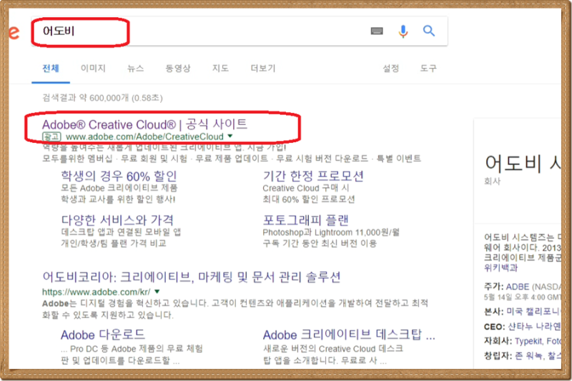Open the 지도 tab
The height and width of the screenshot is (381, 572).
[220, 68]
